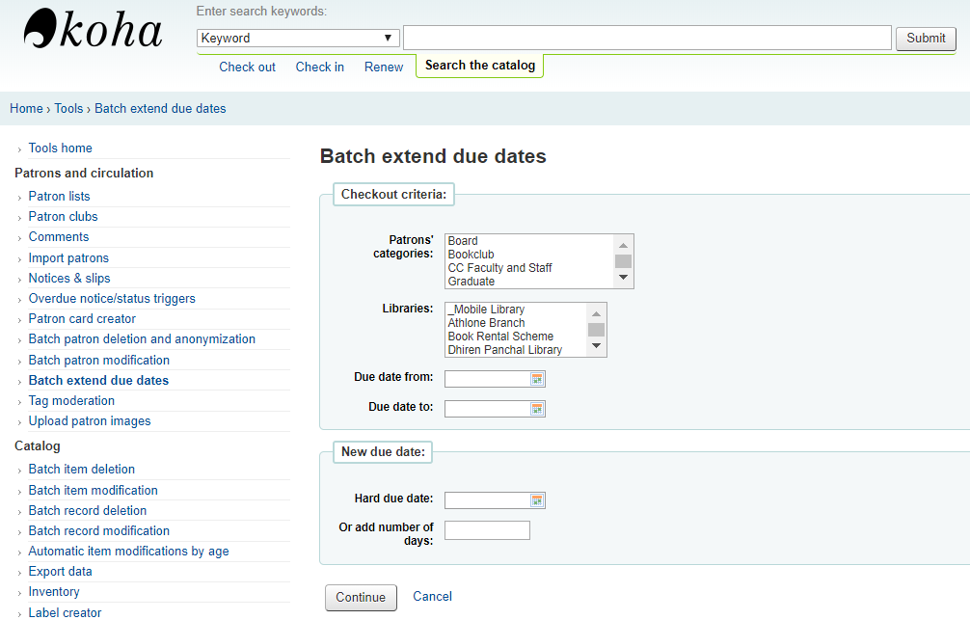Open Import patrons tool
The height and width of the screenshot is (620, 970).
click(68, 258)
